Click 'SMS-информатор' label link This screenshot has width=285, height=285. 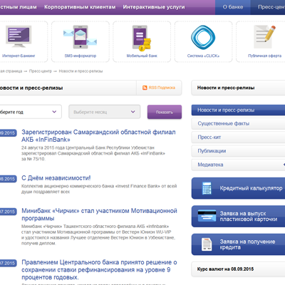pyautogui.click(x=81, y=56)
